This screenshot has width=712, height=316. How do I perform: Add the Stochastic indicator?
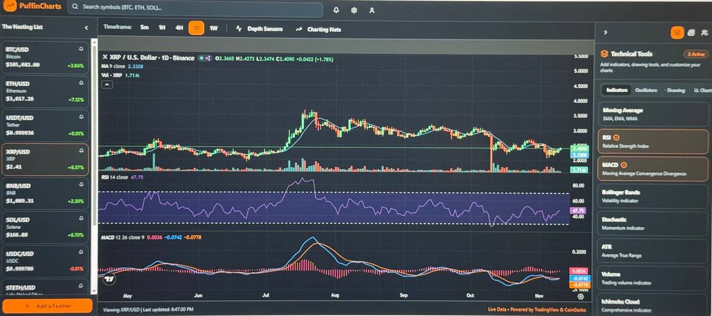[x=653, y=223]
